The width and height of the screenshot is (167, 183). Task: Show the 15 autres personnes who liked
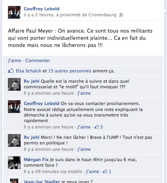(x=70, y=71)
